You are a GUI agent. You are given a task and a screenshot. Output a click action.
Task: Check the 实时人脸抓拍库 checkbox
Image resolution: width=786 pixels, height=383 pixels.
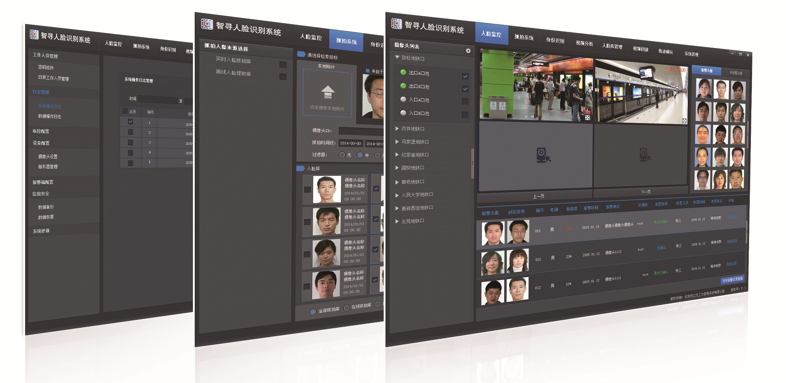[x=283, y=65]
